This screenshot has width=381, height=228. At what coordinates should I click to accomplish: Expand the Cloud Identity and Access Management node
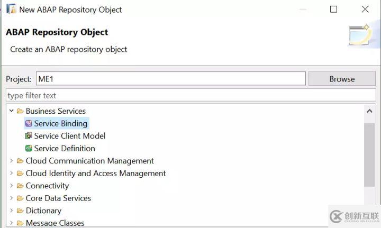point(12,174)
